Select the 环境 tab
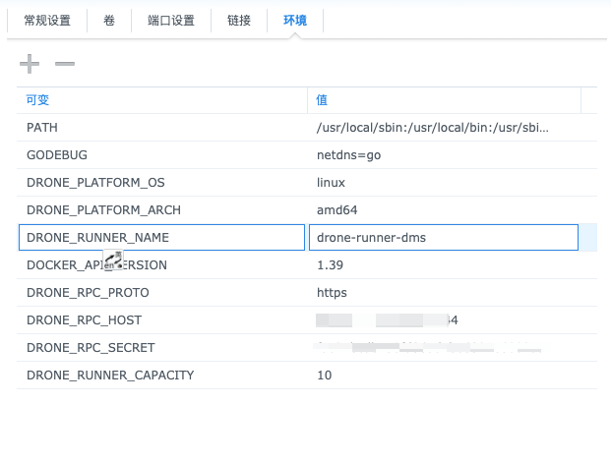Viewport: 611px width, 463px height. coord(295,21)
